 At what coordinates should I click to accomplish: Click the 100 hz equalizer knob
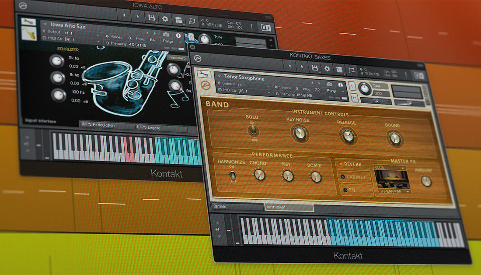58,95
